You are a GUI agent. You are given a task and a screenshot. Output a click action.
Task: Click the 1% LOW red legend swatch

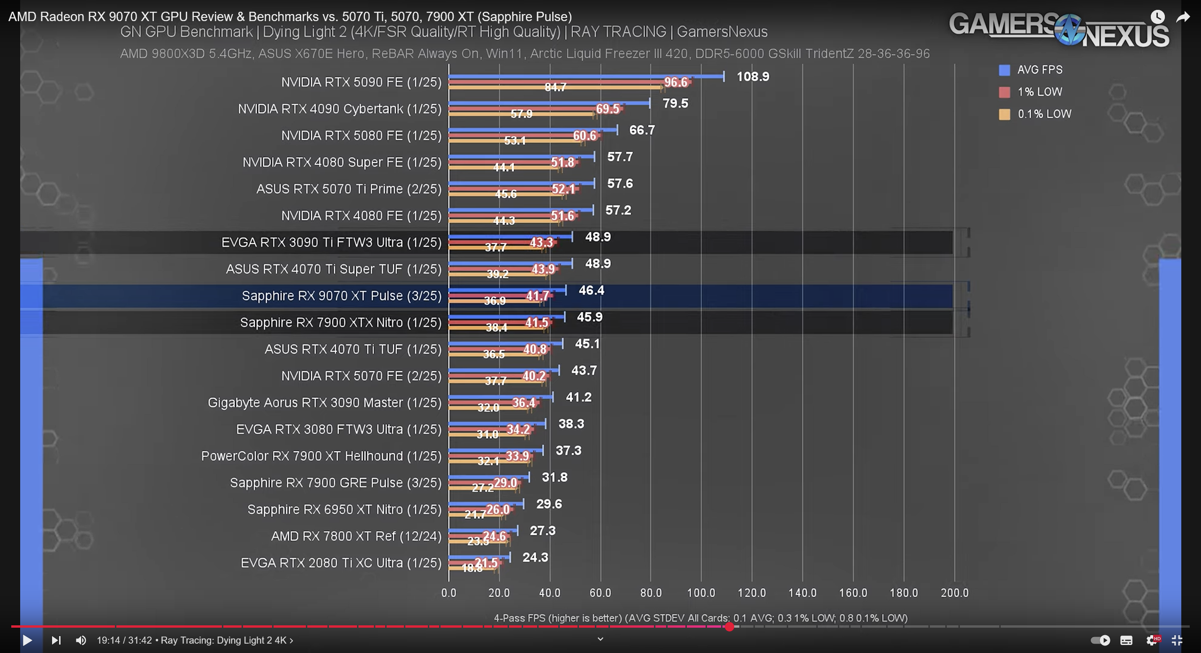point(1004,92)
